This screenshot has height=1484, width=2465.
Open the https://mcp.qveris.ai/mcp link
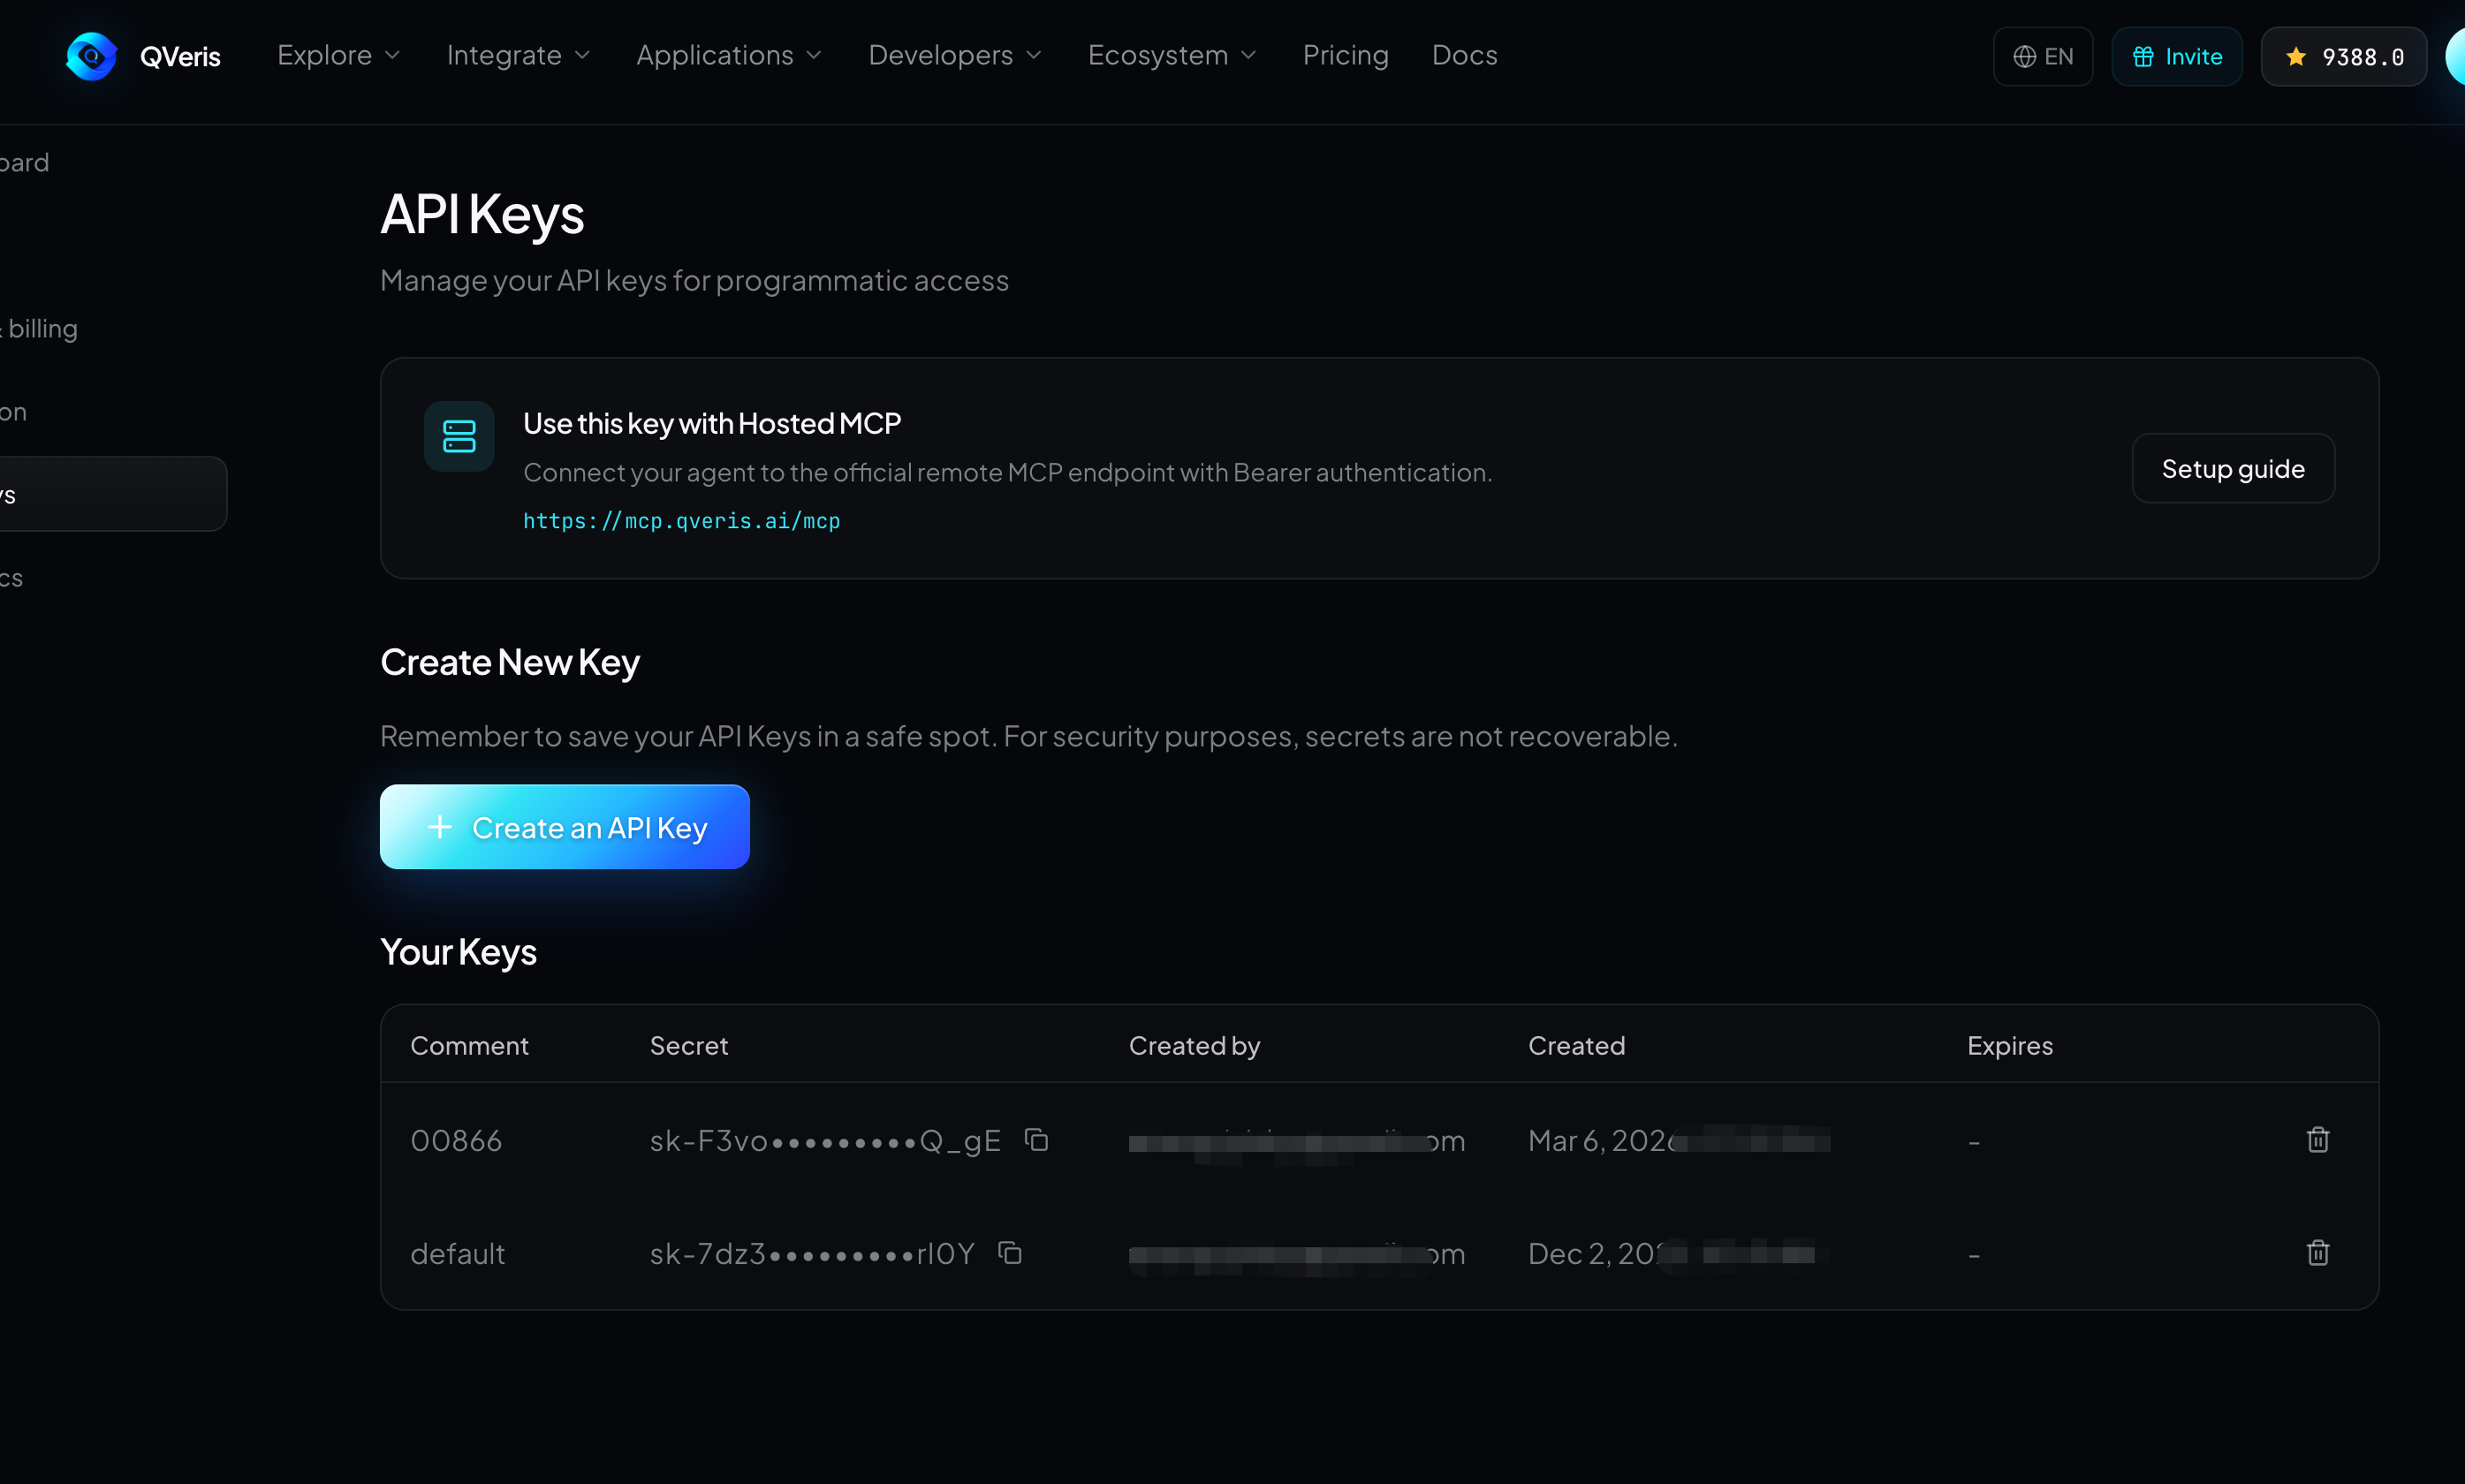[x=681, y=520]
